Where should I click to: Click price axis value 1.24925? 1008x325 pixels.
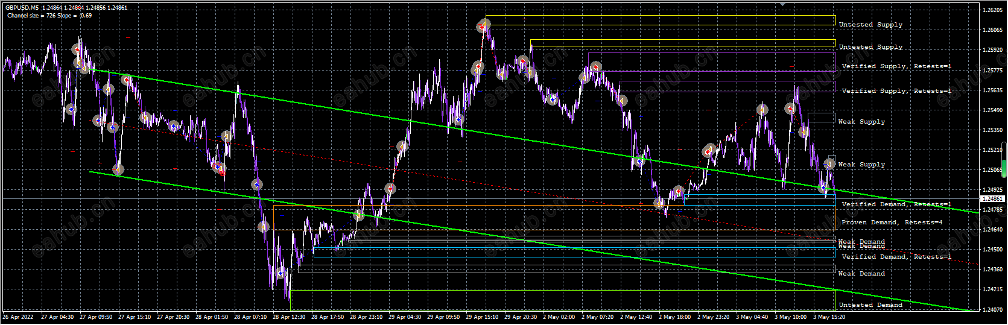pos(993,190)
